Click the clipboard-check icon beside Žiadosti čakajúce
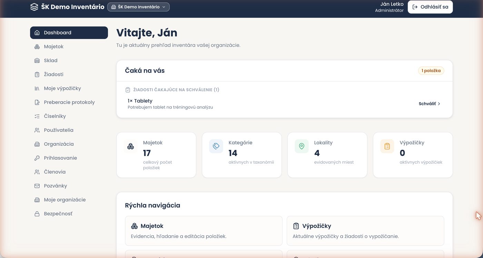The width and height of the screenshot is (483, 258). pos(128,90)
